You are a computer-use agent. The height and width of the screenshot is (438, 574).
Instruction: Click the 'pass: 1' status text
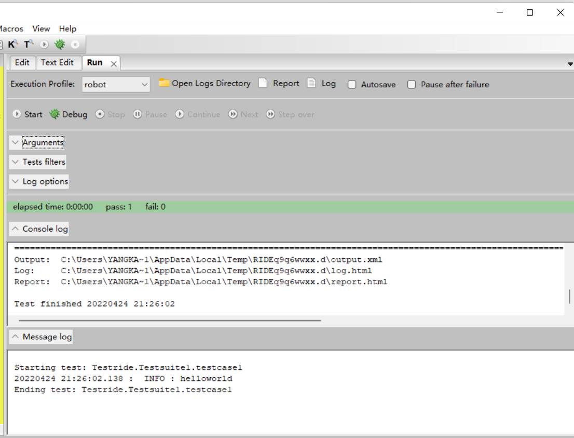[x=119, y=207]
